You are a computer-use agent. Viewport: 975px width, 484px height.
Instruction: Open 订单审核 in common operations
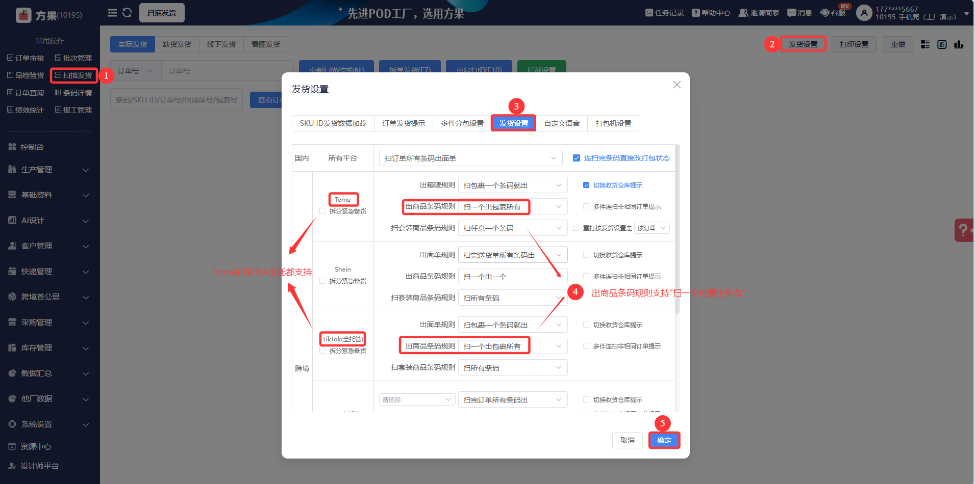click(26, 58)
